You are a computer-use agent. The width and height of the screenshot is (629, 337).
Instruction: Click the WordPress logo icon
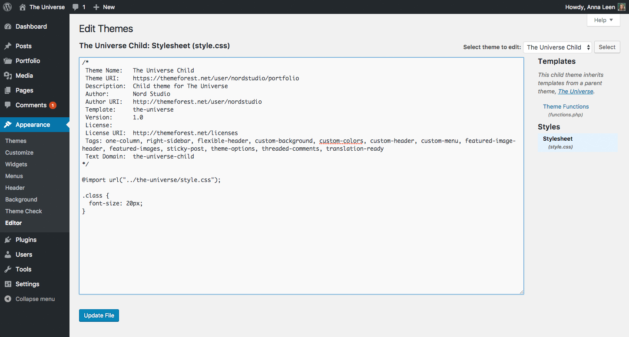(x=7, y=7)
